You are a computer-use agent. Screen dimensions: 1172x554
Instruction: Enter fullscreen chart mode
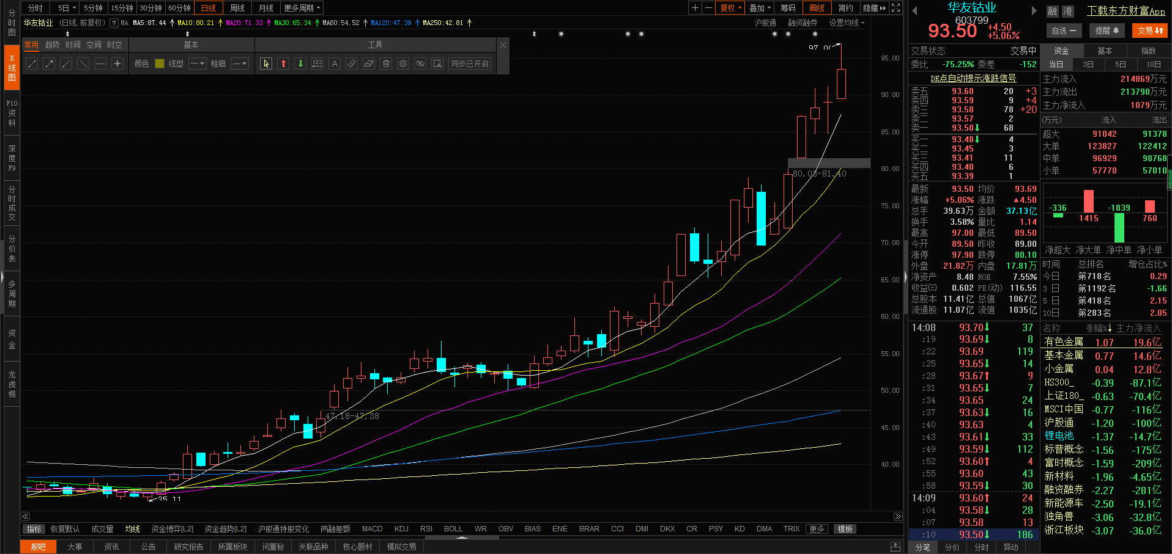(x=896, y=8)
